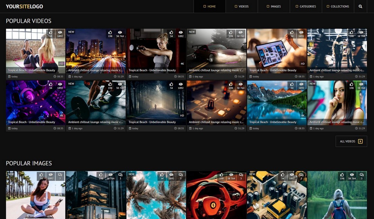Open the Categories navigation item
Viewport: 374px width, 219px height.
(306, 6)
